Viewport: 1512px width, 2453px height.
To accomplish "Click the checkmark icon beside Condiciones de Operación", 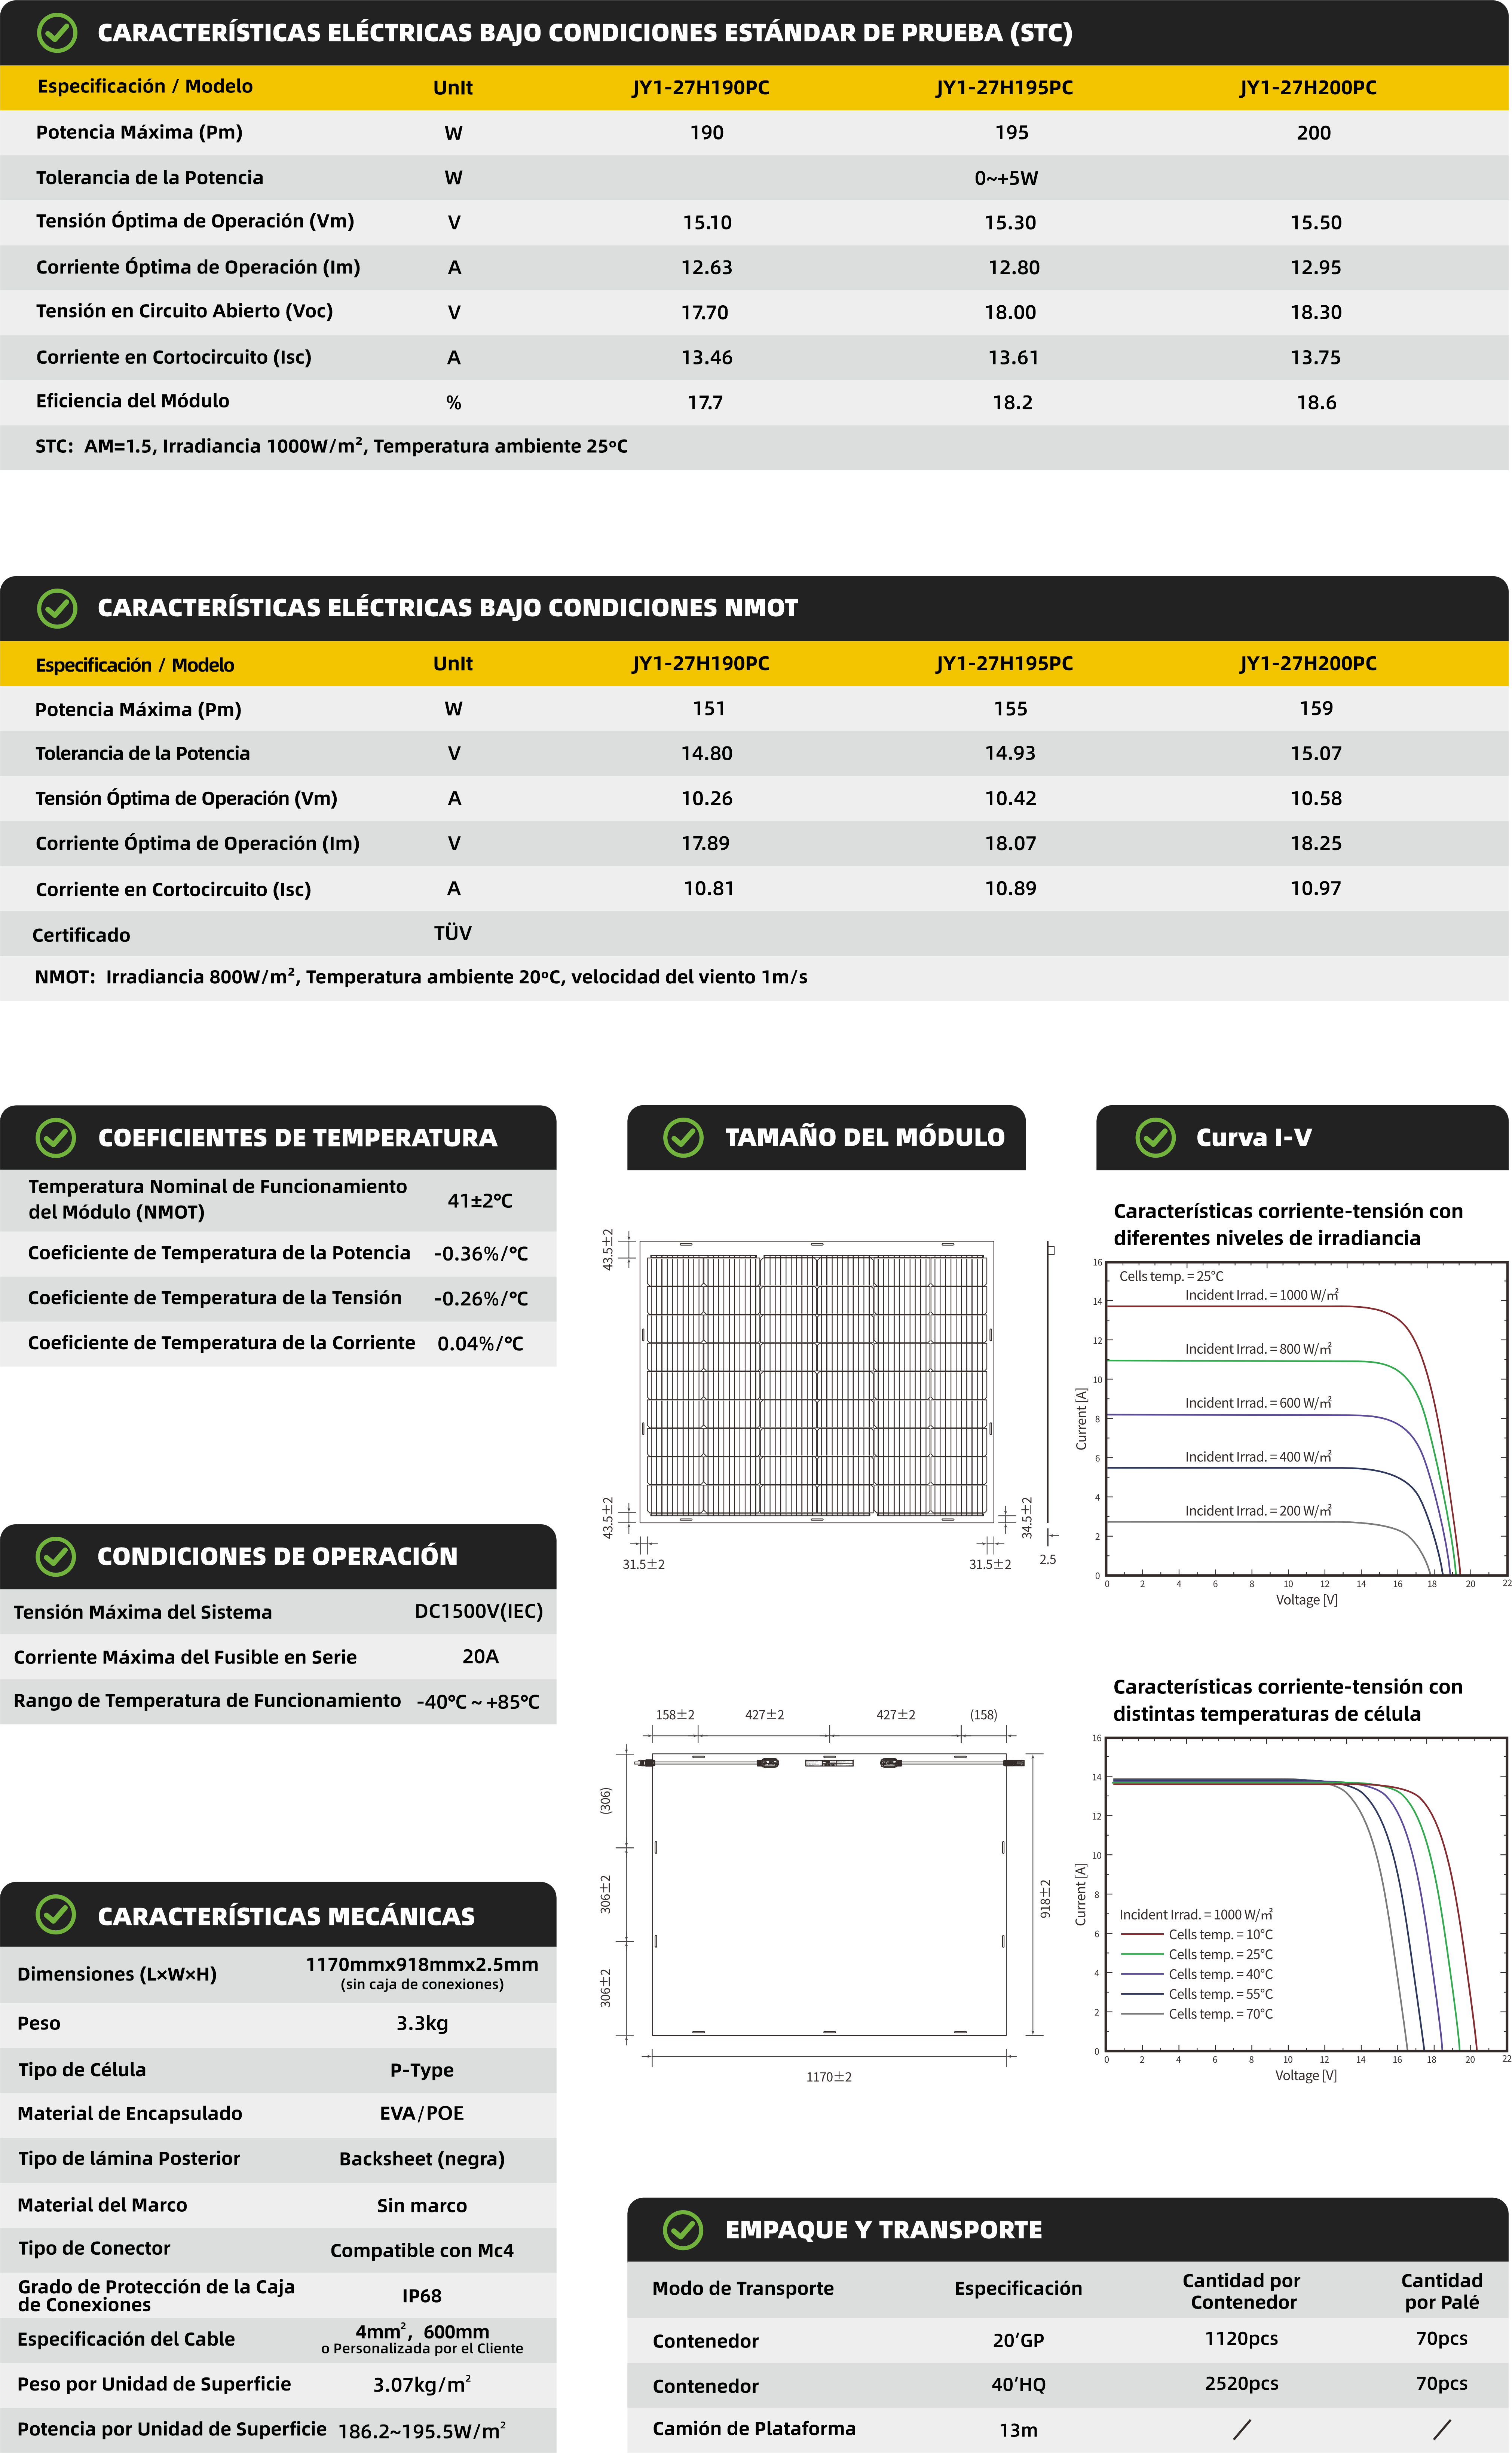I will (x=56, y=1557).
